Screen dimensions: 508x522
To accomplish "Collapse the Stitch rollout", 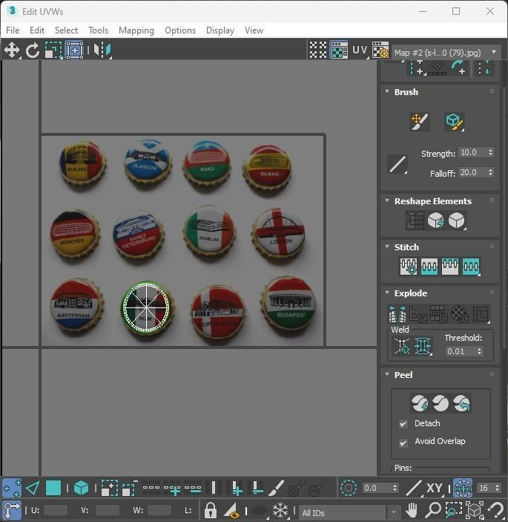I will tap(387, 247).
